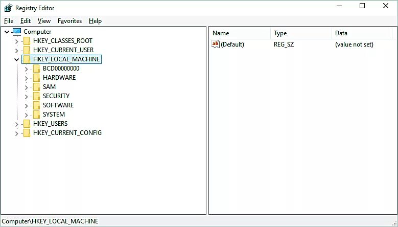The height and width of the screenshot is (227, 398).
Task: Select the HKEY_CLASSES_ROOT label
Action: click(63, 41)
